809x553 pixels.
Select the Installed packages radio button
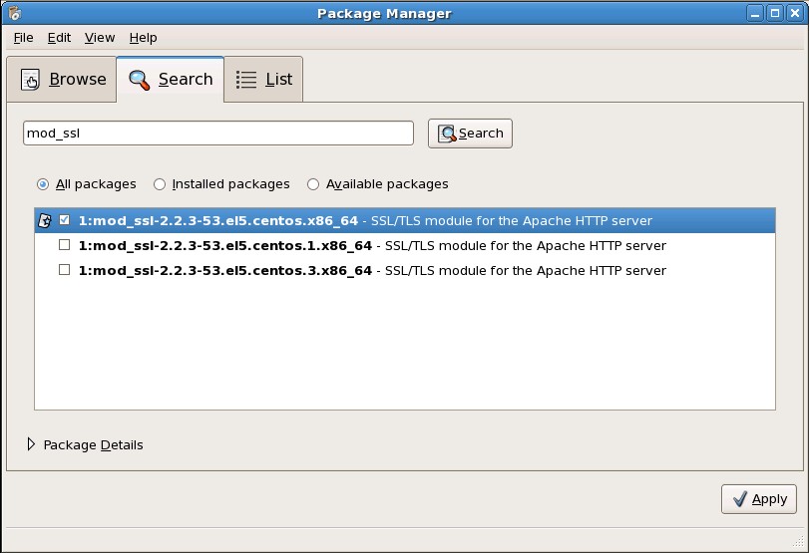coord(160,184)
